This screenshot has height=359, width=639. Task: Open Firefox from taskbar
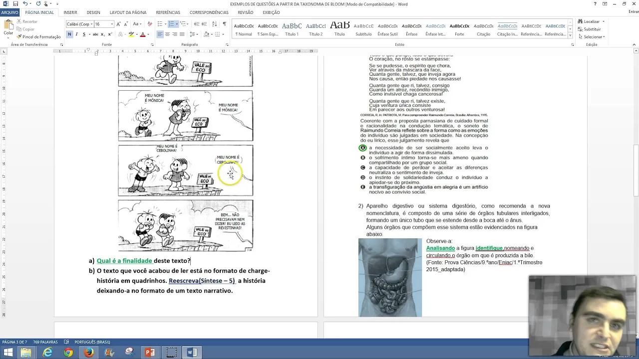click(88, 353)
